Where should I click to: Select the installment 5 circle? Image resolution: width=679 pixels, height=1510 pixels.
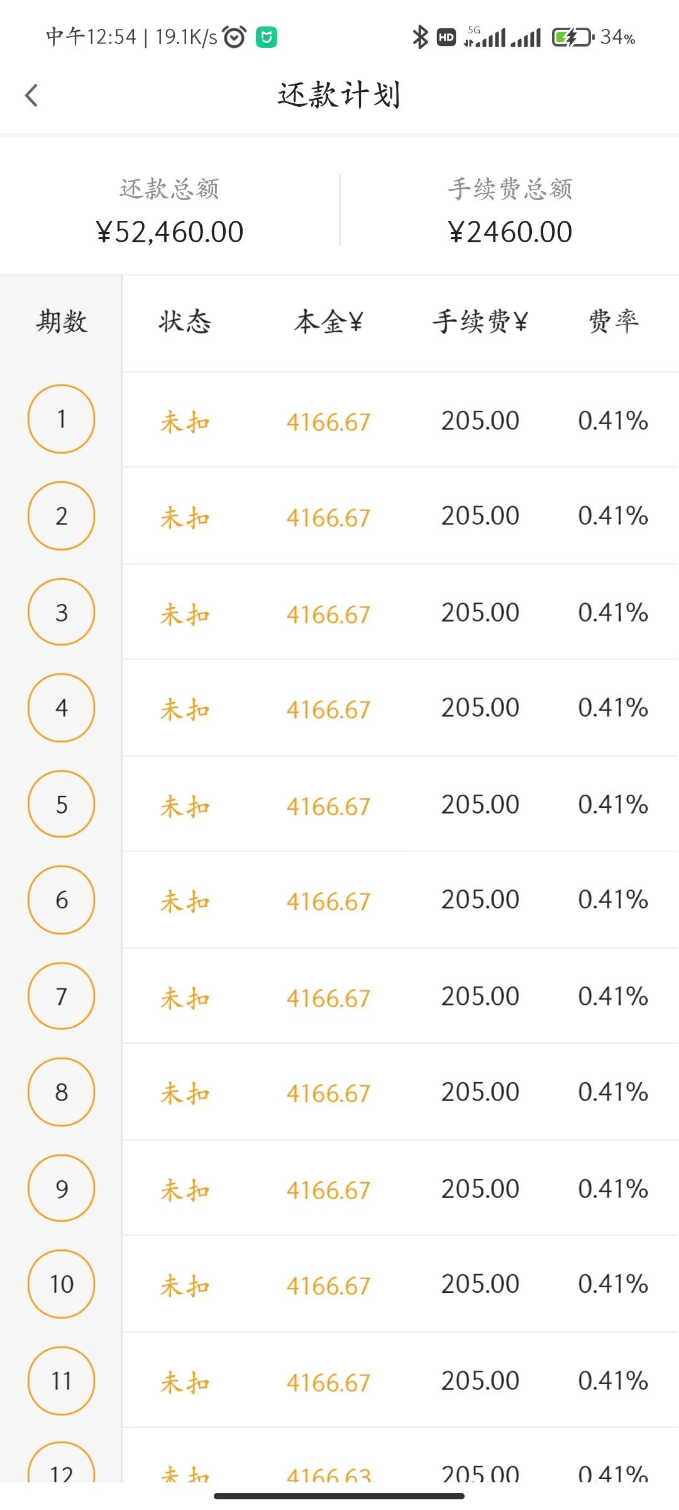click(x=62, y=804)
